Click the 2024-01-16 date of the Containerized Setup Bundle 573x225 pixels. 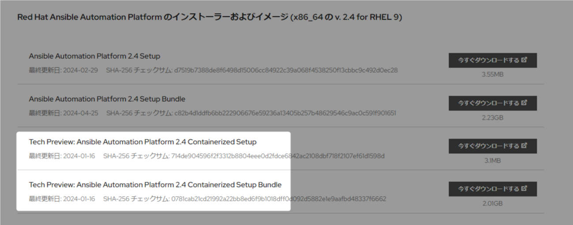pos(79,199)
